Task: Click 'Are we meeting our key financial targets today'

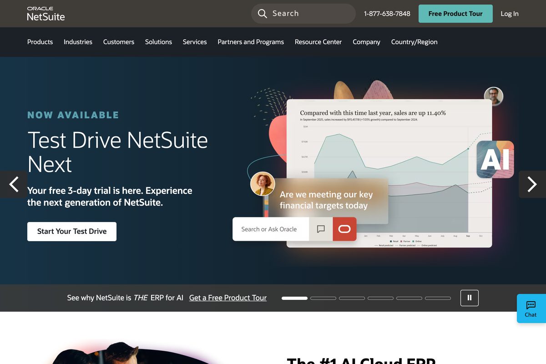Action: pyautogui.click(x=326, y=200)
